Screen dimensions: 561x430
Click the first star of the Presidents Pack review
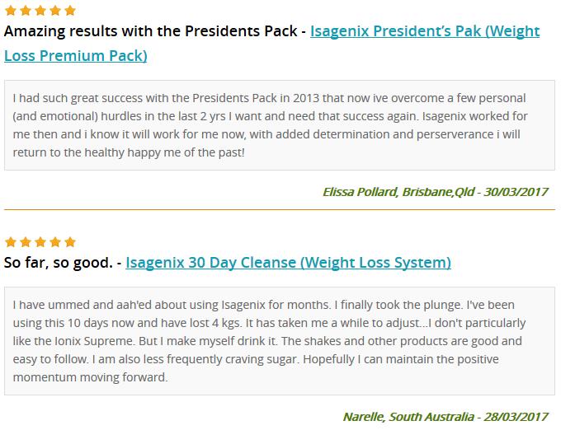(11, 11)
